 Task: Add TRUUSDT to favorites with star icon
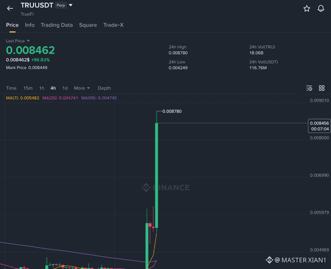coord(306,9)
